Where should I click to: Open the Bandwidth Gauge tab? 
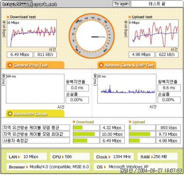point(35,114)
